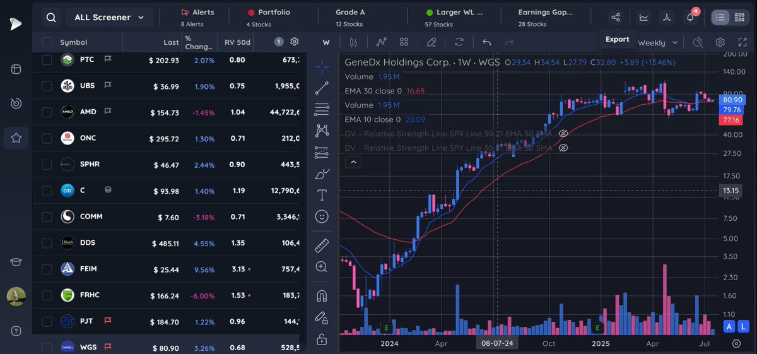Image resolution: width=757 pixels, height=354 pixels.
Task: Open the notification bell with badge 4
Action: click(691, 17)
